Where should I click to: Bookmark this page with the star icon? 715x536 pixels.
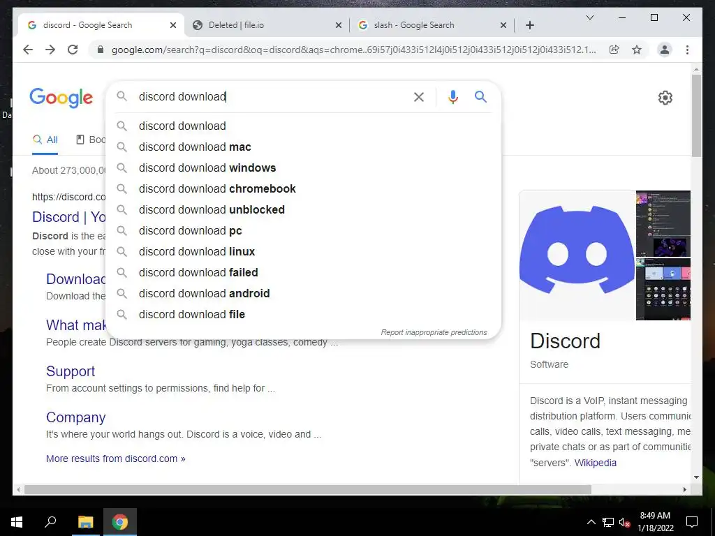637,50
